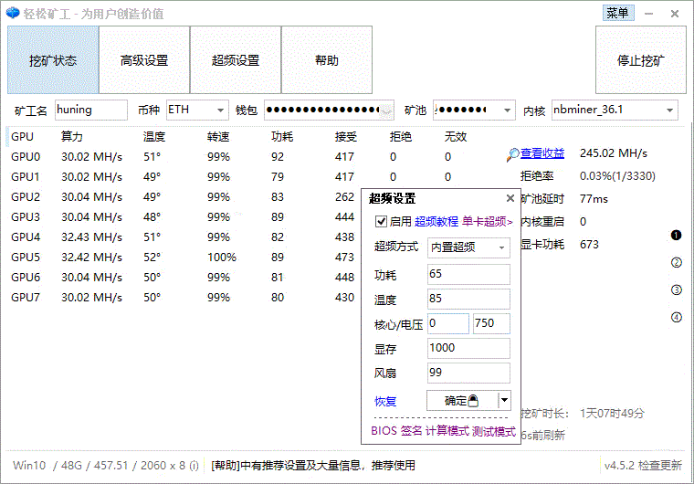Click the 功耗 field showing 65
The image size is (694, 484).
[468, 274]
